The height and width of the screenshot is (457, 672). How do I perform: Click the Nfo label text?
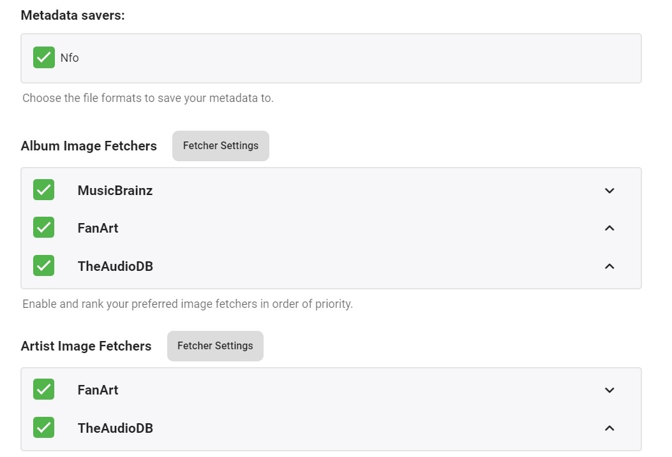click(70, 58)
